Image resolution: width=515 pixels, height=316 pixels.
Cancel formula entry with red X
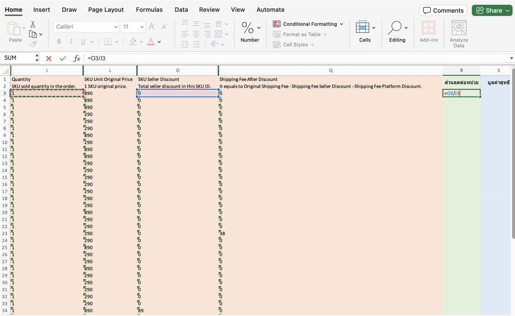tap(49, 59)
